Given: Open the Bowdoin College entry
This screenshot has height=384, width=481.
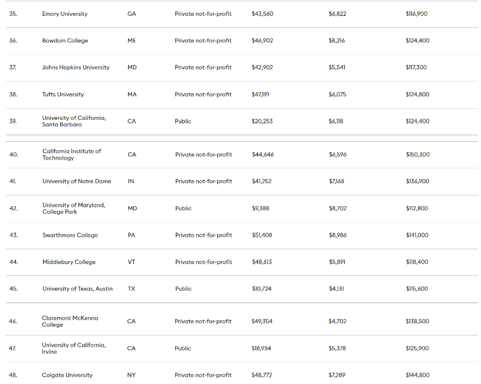Looking at the screenshot, I should coord(65,41).
